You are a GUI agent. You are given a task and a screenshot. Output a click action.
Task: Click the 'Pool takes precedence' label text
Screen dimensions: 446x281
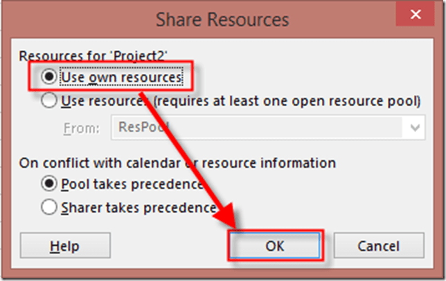132,184
